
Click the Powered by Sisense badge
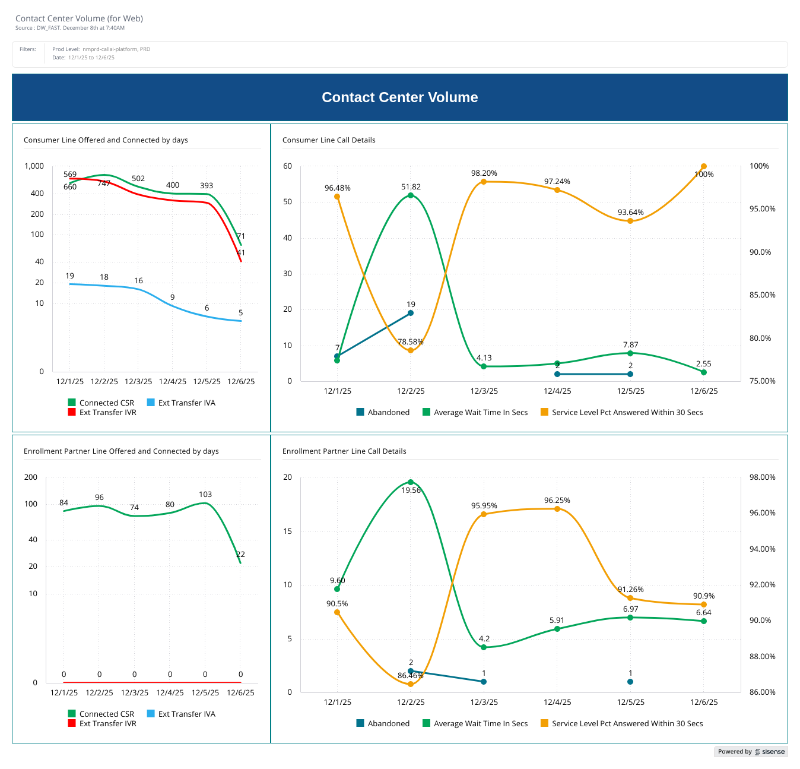click(x=750, y=752)
